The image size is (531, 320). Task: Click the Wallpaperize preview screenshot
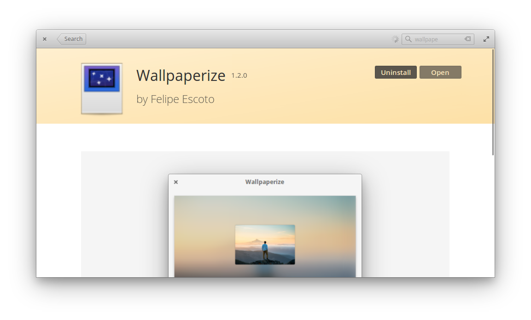(x=265, y=225)
